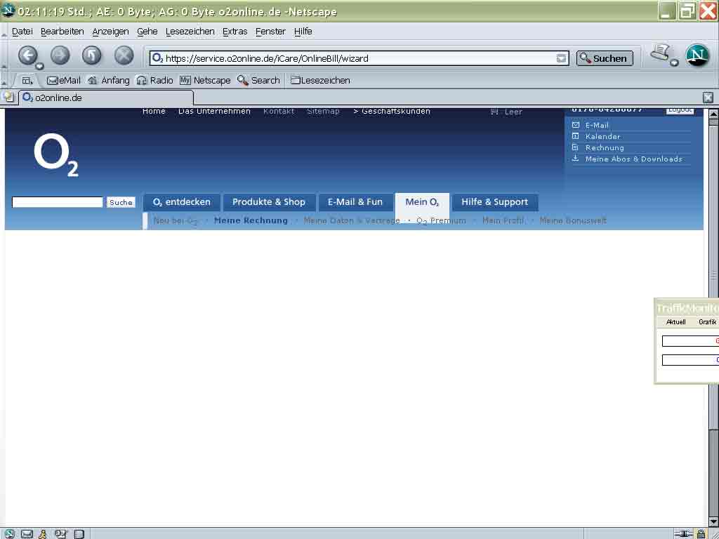The height and width of the screenshot is (539, 719).
Task: Click the Mein Profil sublink
Action: pyautogui.click(x=503, y=221)
